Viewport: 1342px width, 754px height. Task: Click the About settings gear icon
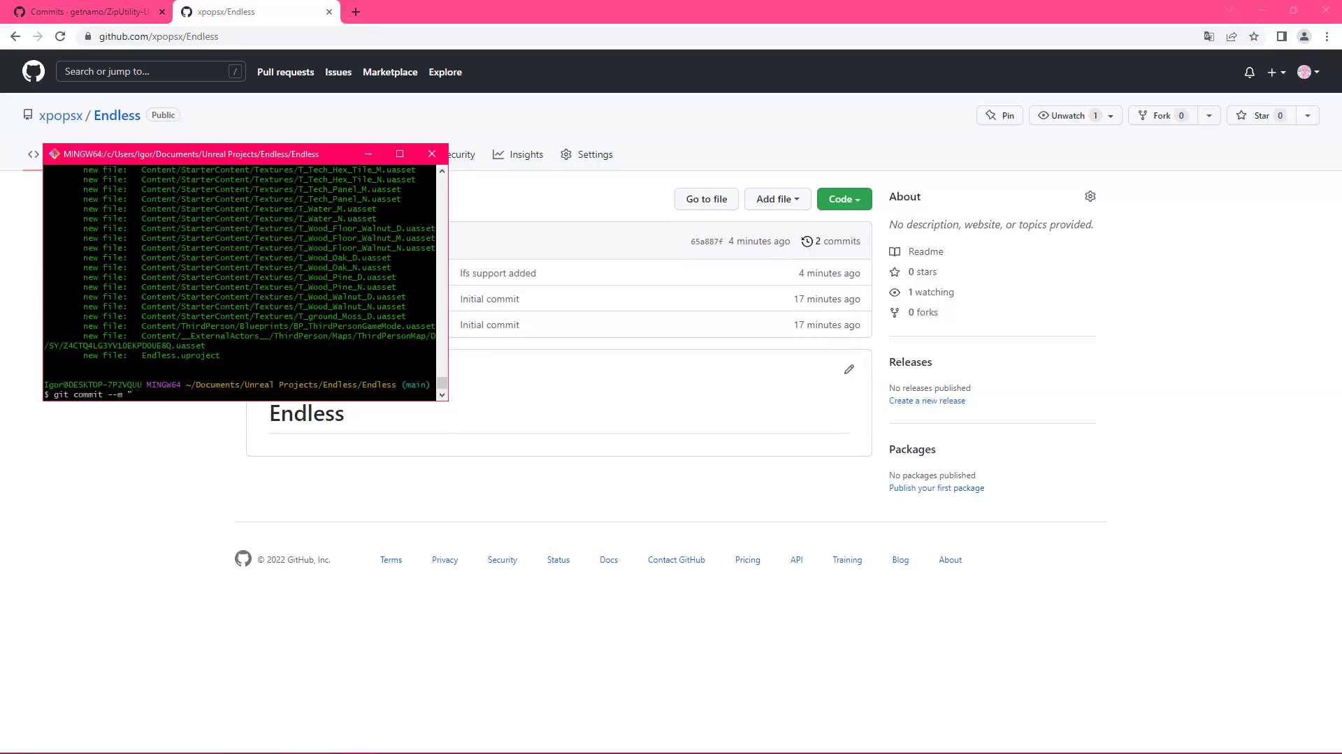[x=1090, y=197]
